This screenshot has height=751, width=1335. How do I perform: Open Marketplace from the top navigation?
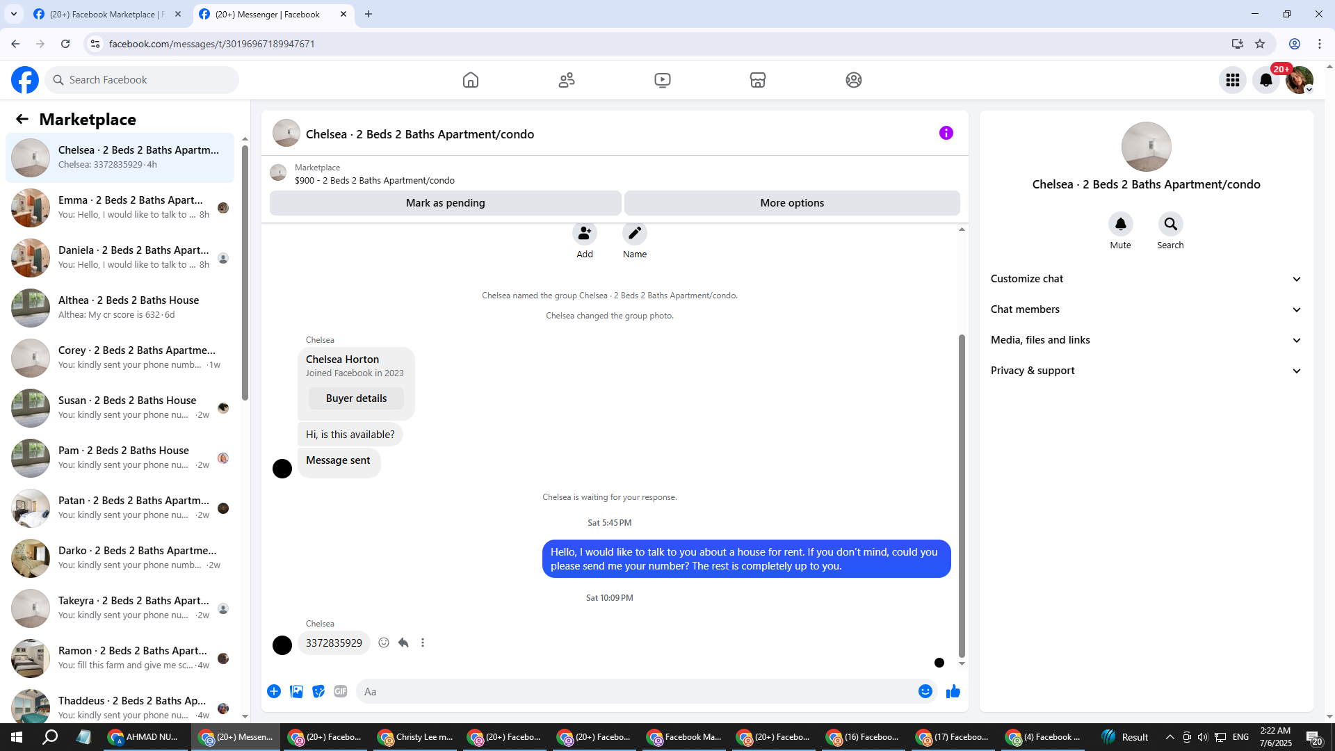pos(757,80)
